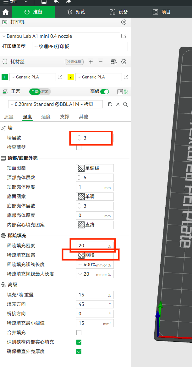
Task: Toggle the 检查薄壁 checkbox
Action: pos(79,147)
